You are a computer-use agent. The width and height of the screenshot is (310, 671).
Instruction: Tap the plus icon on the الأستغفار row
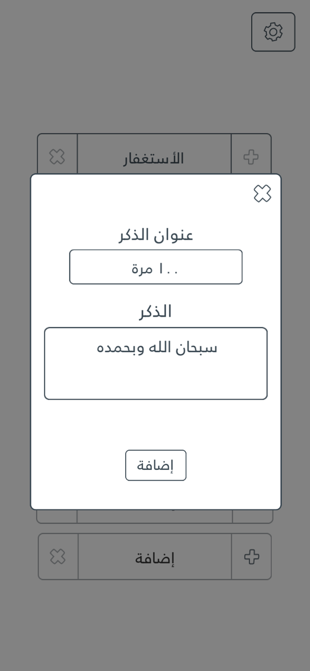click(251, 157)
